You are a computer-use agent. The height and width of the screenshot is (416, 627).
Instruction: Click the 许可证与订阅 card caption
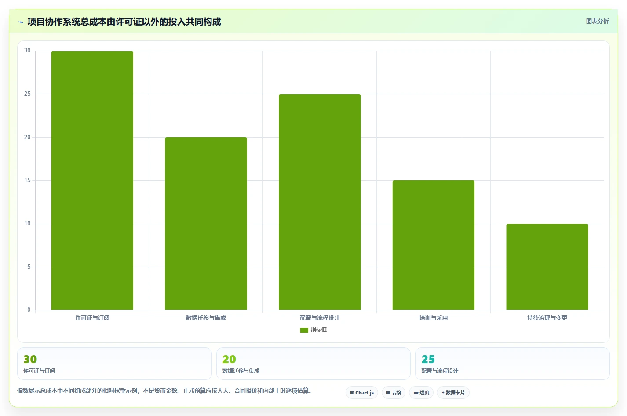39,371
